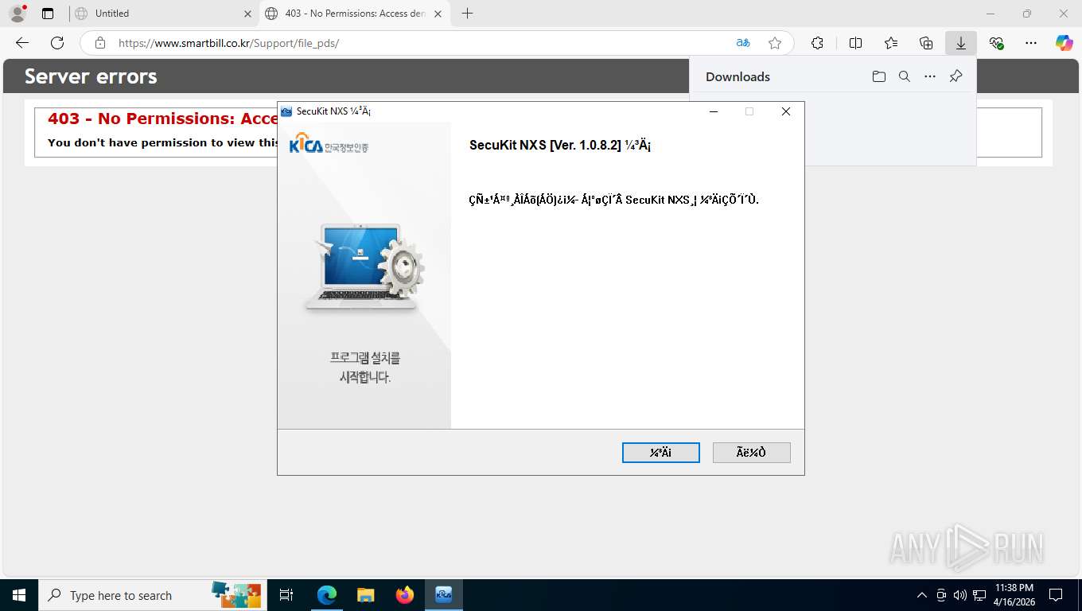The image size is (1082, 611).
Task: Click the laptop and gear illustration
Action: click(364, 267)
